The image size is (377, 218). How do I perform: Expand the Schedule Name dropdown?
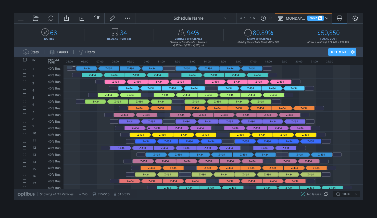(225, 18)
